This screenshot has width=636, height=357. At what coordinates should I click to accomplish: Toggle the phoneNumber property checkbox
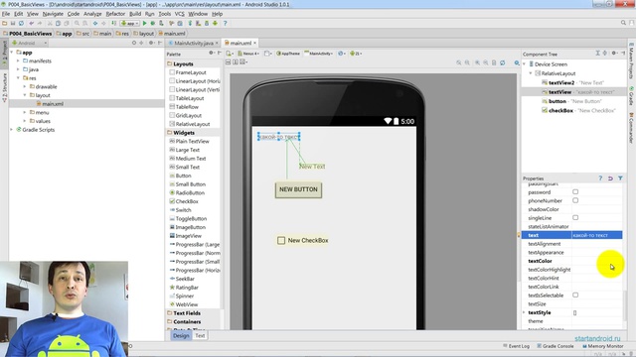pos(575,200)
